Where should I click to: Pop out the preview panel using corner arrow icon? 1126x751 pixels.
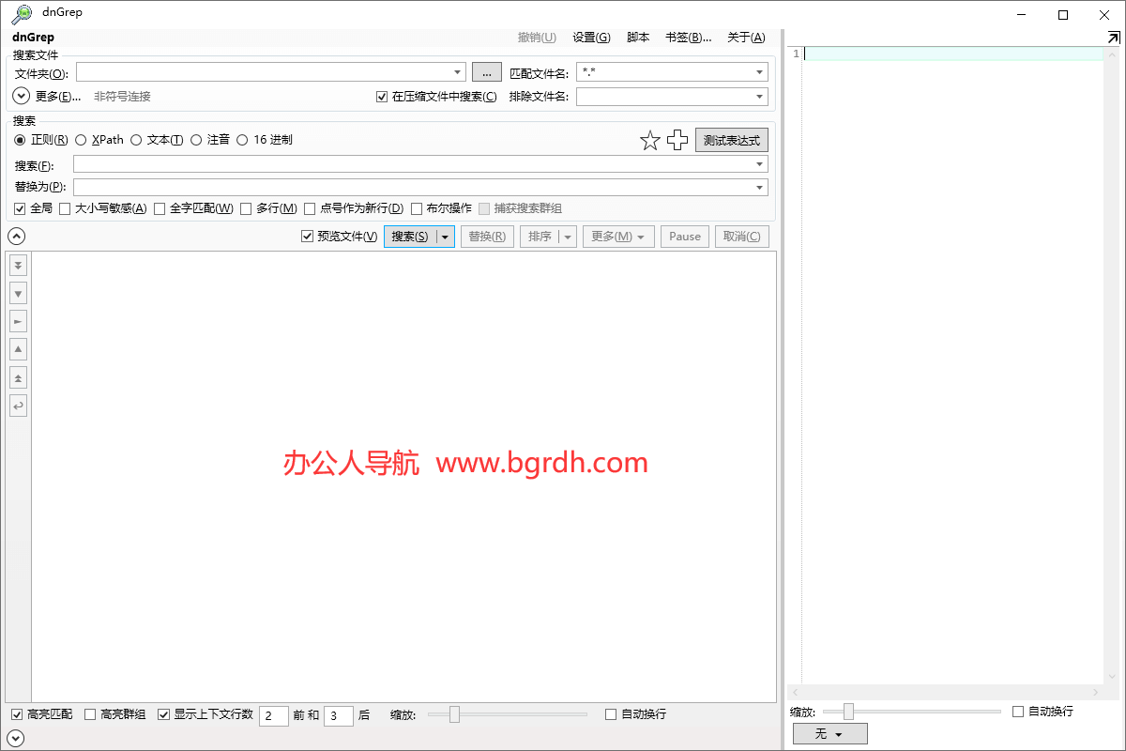coord(1114,37)
